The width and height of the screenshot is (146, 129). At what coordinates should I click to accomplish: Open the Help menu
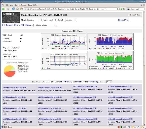tap(35, 5)
